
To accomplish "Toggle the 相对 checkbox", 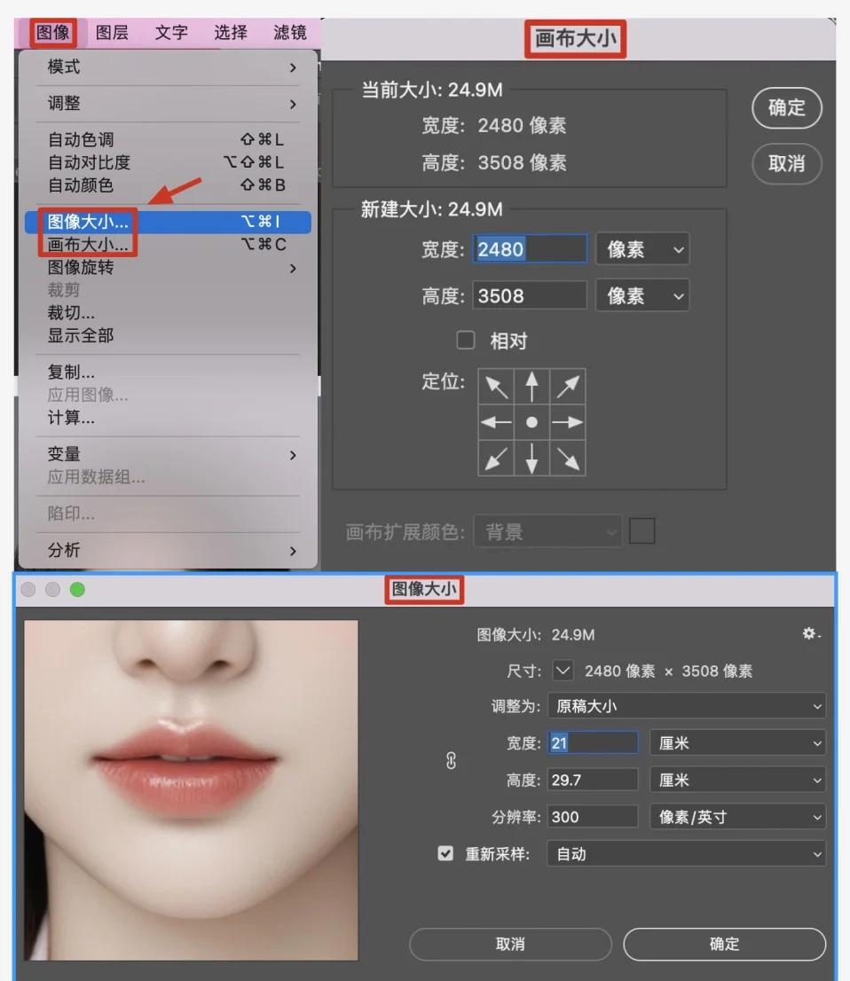I will point(465,340).
